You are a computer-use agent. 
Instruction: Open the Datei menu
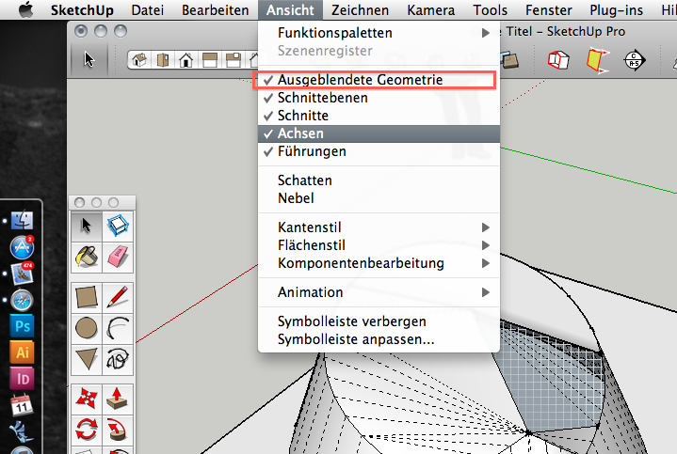point(148,10)
